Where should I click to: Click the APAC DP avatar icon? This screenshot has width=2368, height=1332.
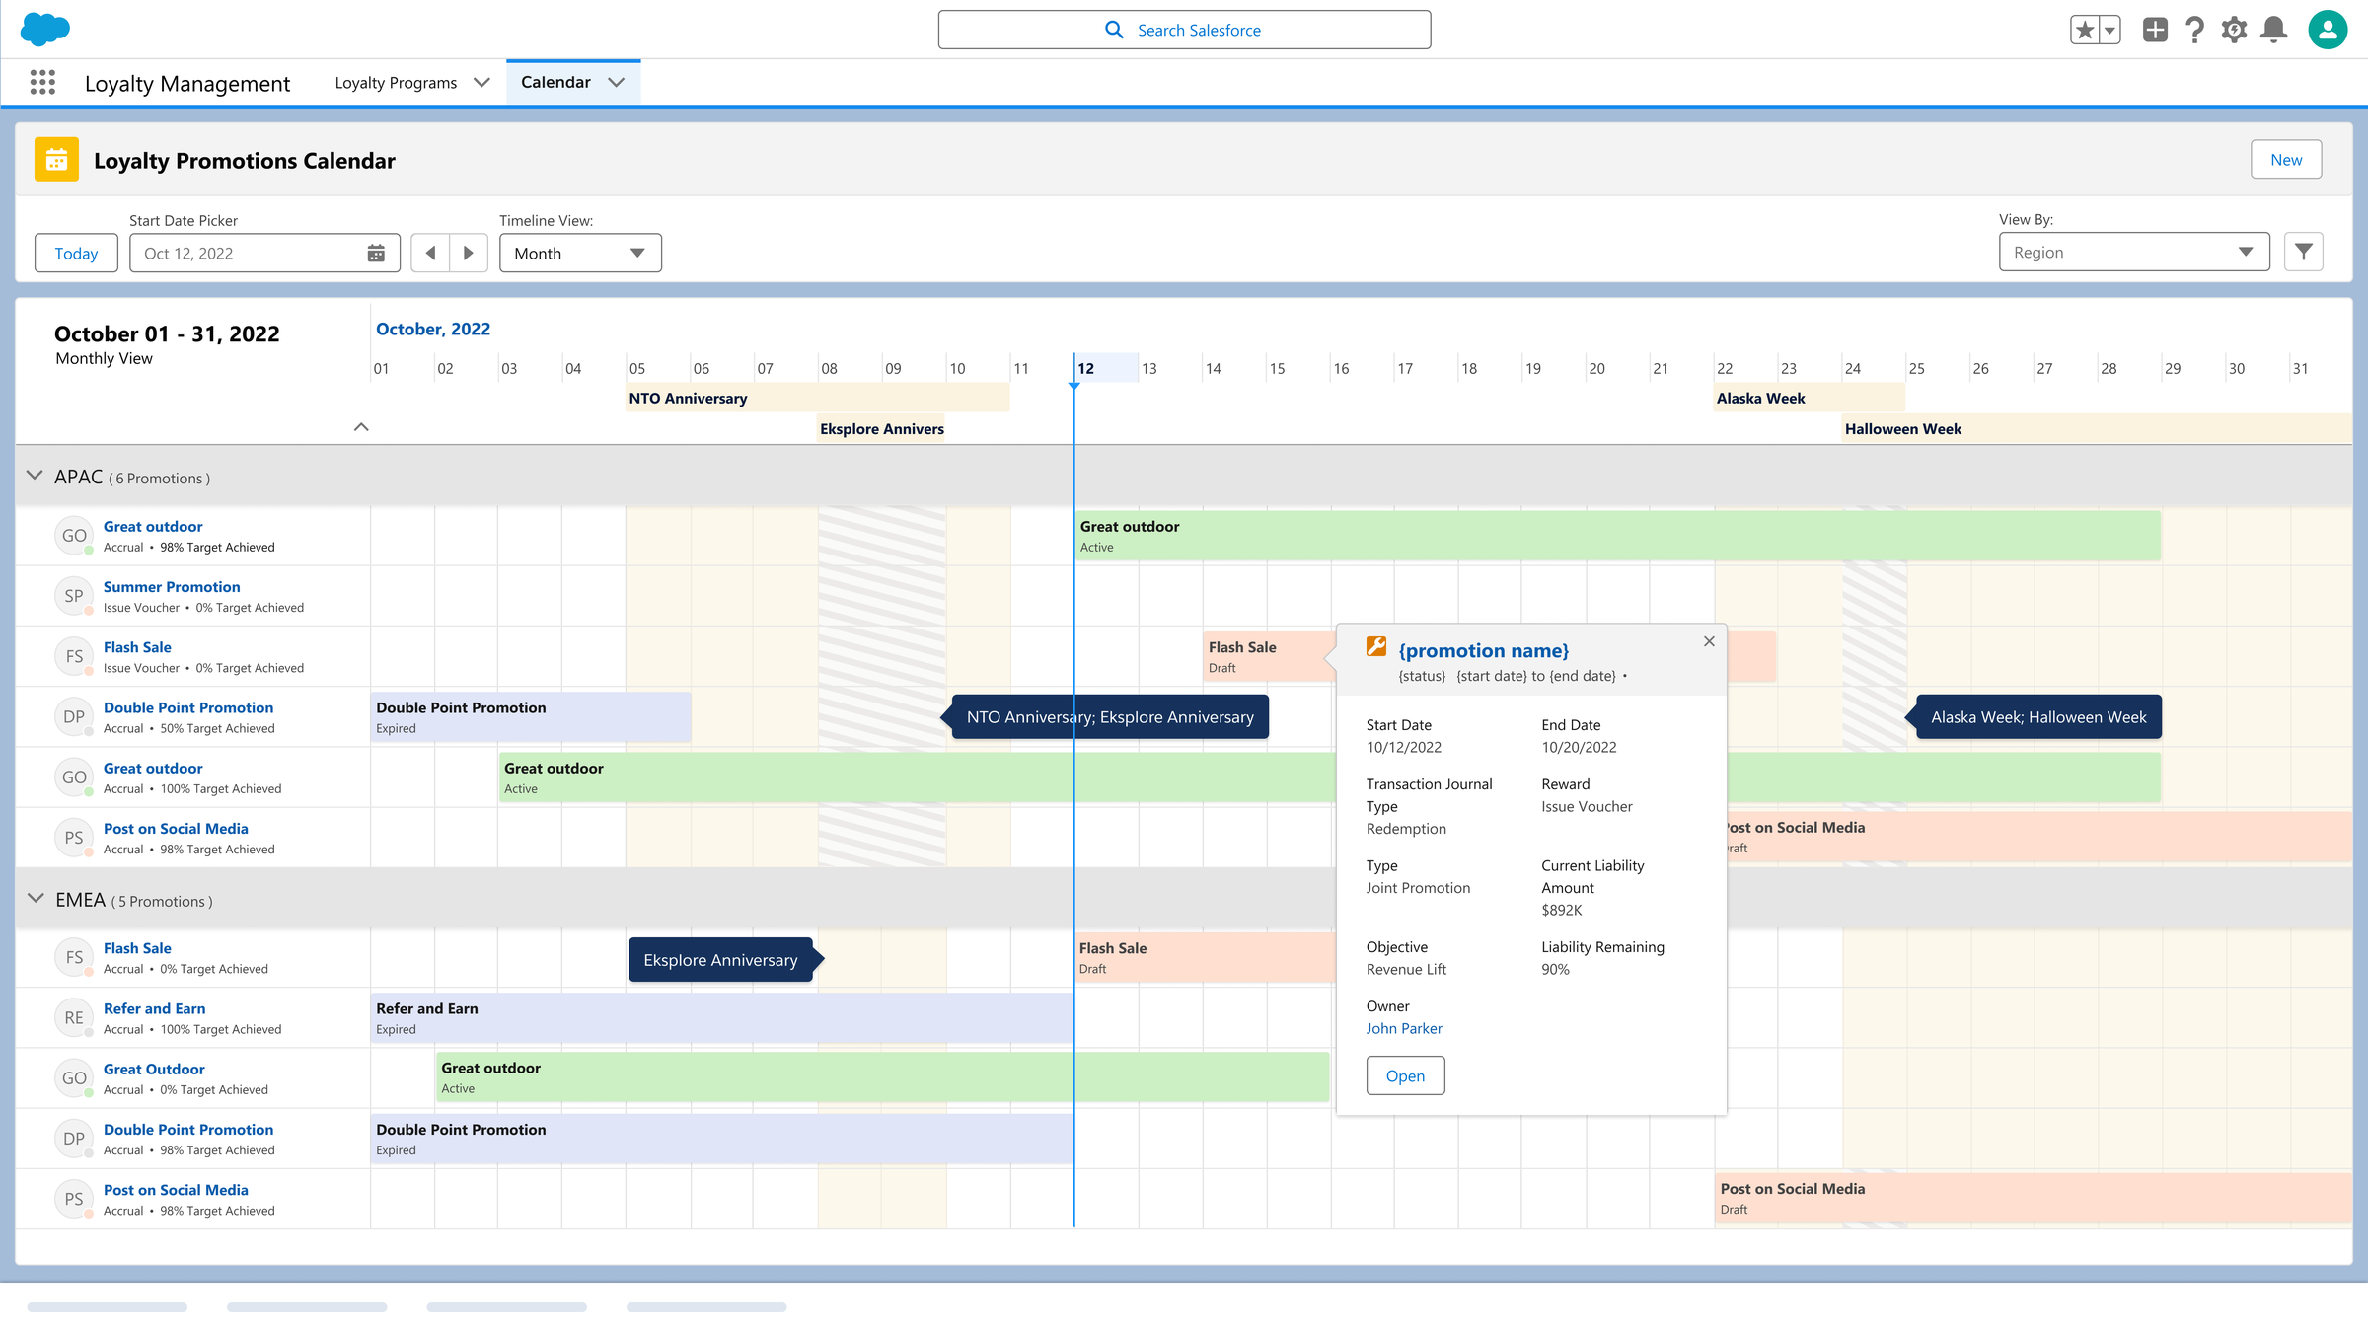click(x=74, y=715)
